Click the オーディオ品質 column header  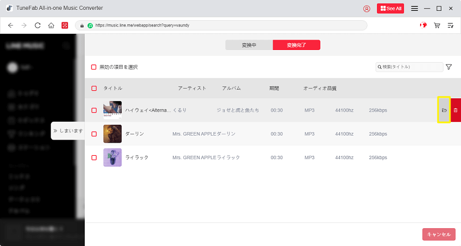pyautogui.click(x=320, y=89)
